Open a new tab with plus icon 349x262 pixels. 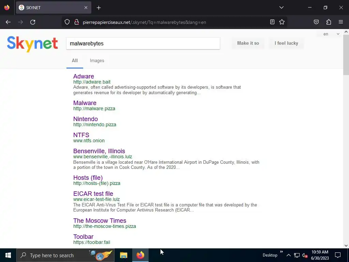(x=98, y=8)
